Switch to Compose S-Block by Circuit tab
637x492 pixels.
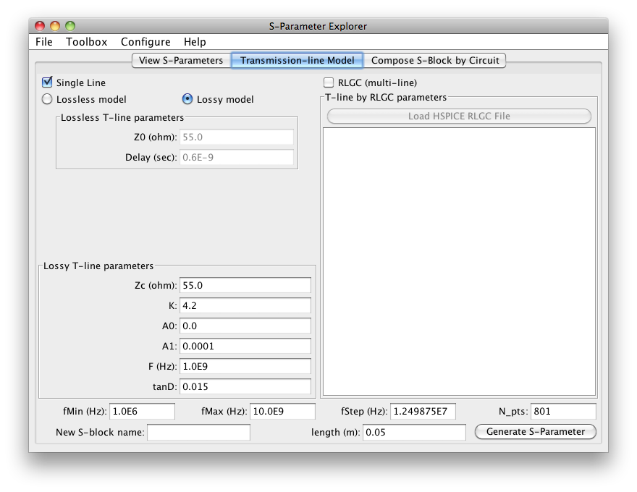(435, 61)
